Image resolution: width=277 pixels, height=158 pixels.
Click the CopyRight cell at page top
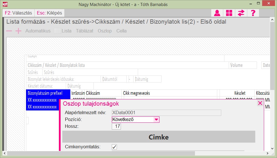click(125, 58)
